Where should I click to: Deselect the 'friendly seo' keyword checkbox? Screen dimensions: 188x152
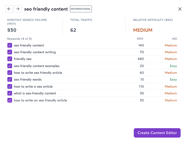tap(10, 59)
